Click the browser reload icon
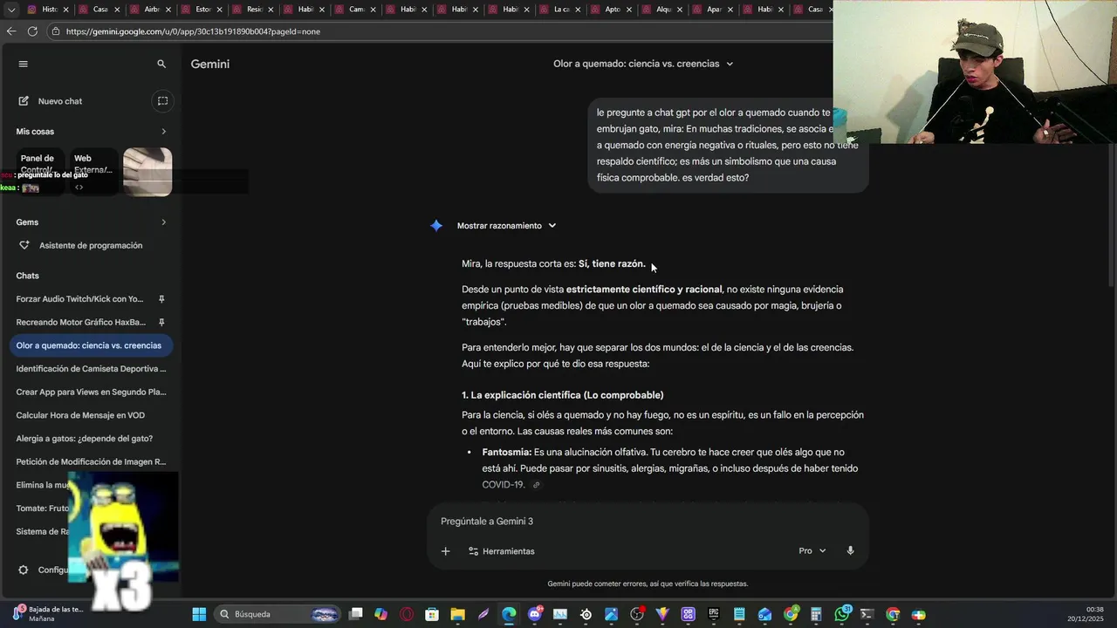1117x628 pixels. (x=32, y=31)
